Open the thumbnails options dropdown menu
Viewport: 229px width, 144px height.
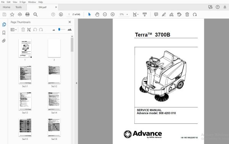[14, 30]
